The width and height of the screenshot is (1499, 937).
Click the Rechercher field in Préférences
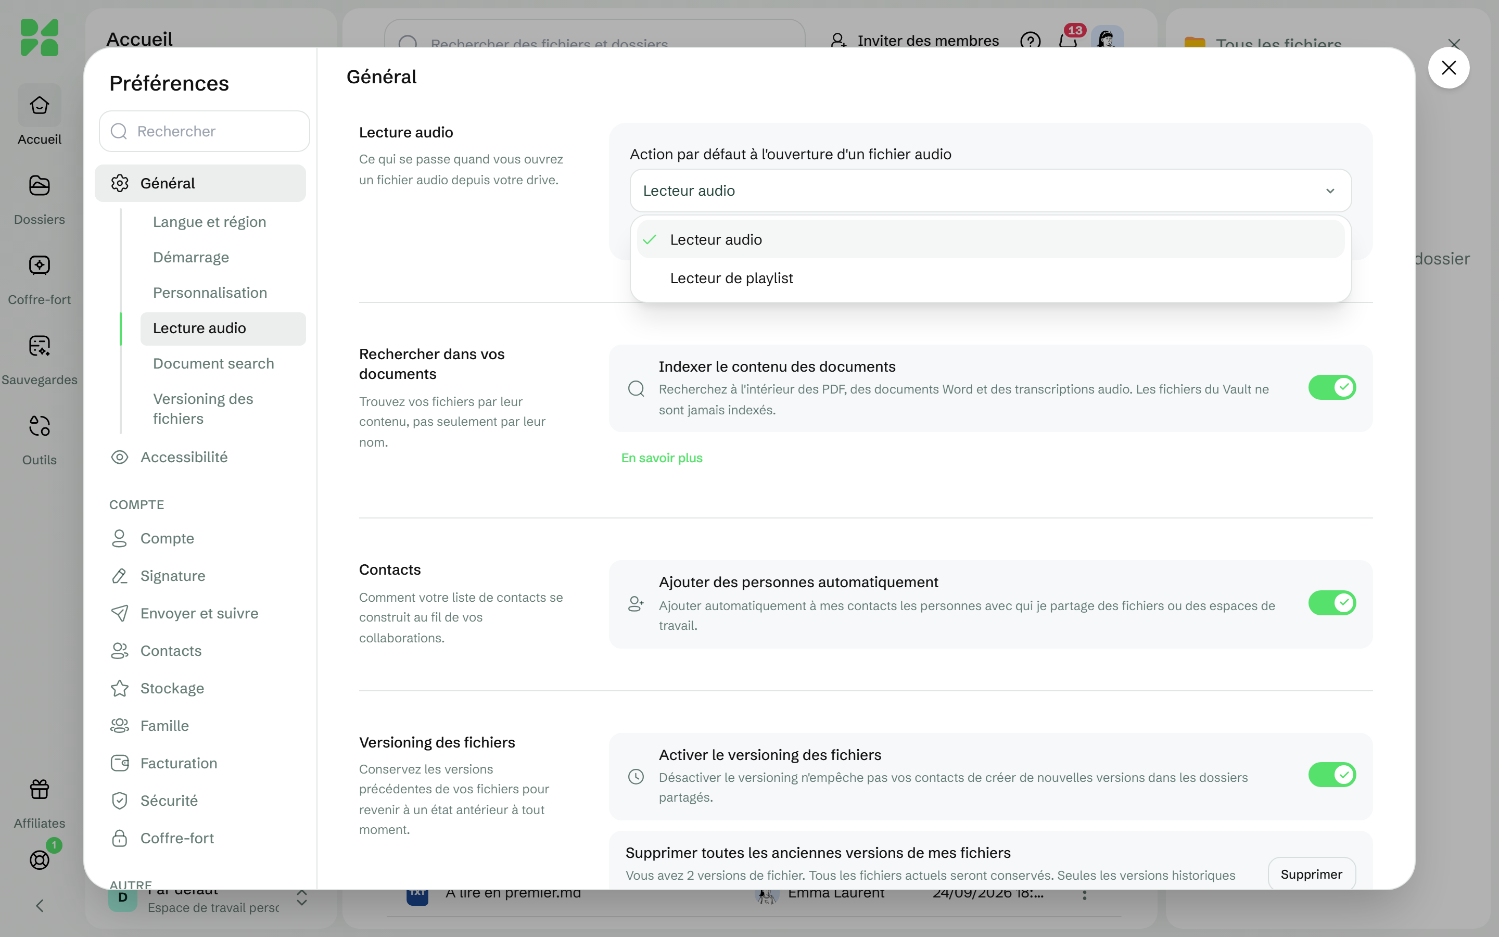click(x=205, y=131)
